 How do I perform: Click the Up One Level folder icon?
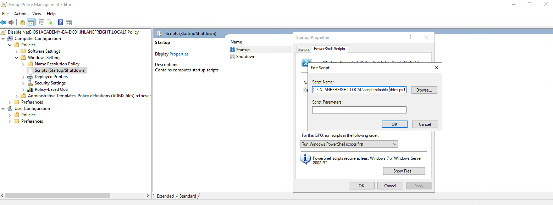[x=22, y=23]
